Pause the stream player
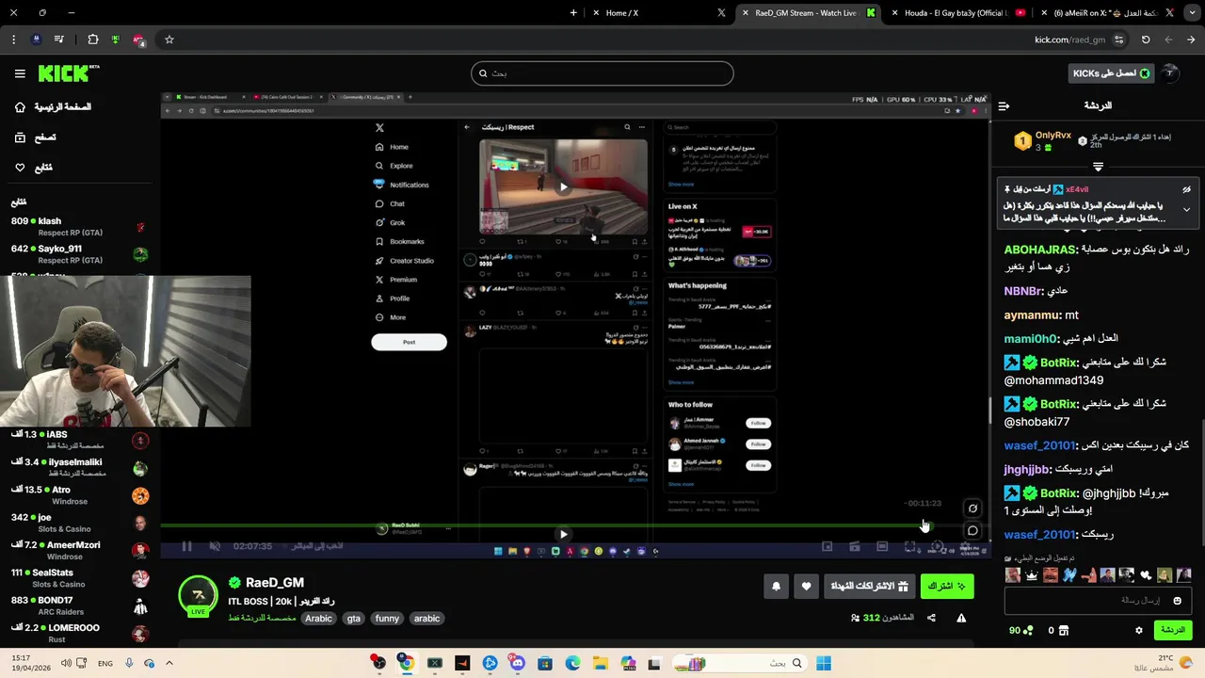Viewport: 1205px width, 678px height. [186, 546]
